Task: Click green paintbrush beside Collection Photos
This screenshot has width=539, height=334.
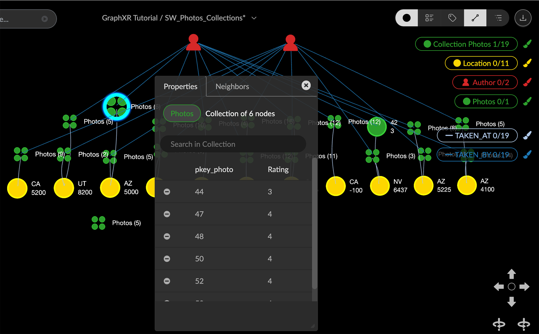Action: 527,44
